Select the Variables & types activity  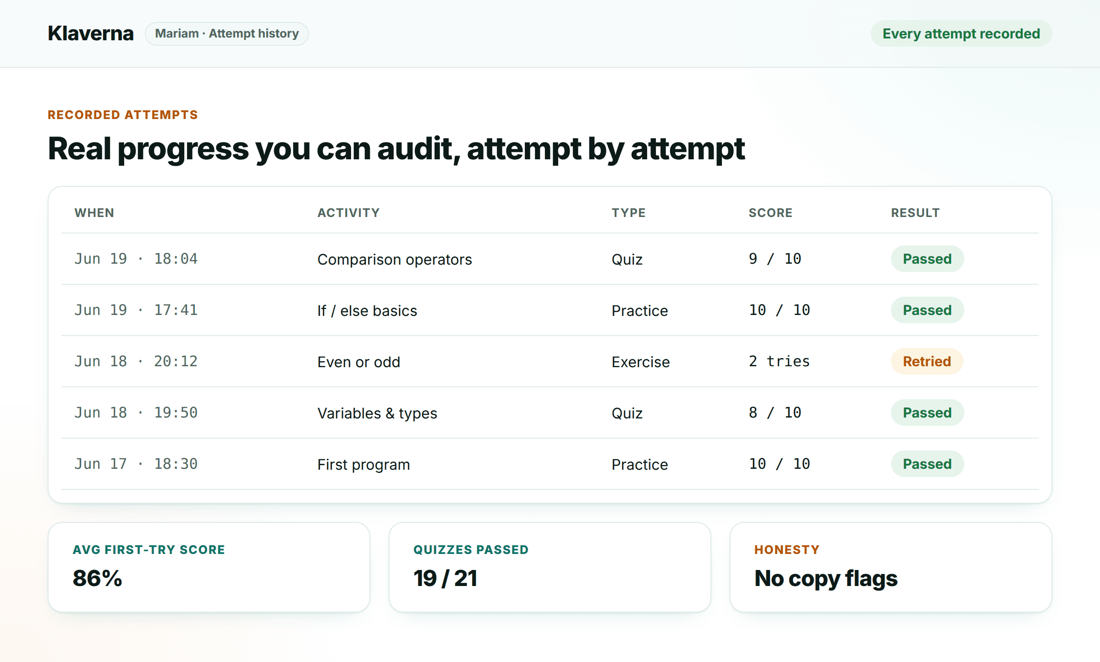pos(377,413)
